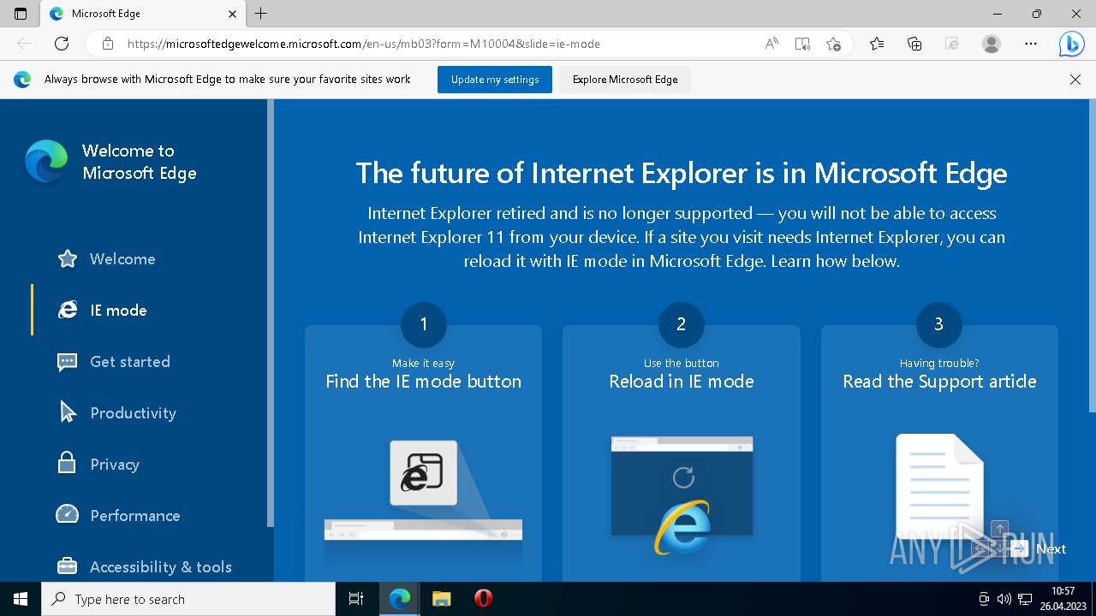Image resolution: width=1096 pixels, height=616 pixels.
Task: Go to Welcome in sidebar
Action: coord(122,259)
